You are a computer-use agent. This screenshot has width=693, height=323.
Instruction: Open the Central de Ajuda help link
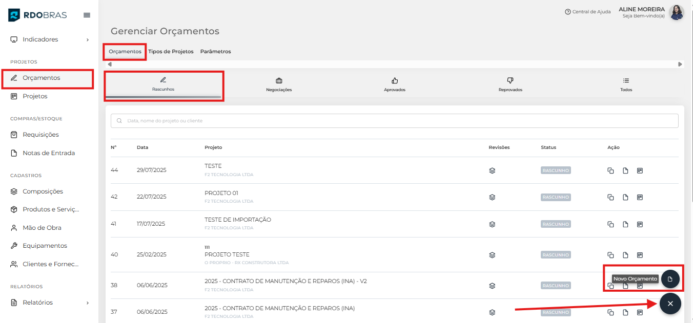coord(587,12)
